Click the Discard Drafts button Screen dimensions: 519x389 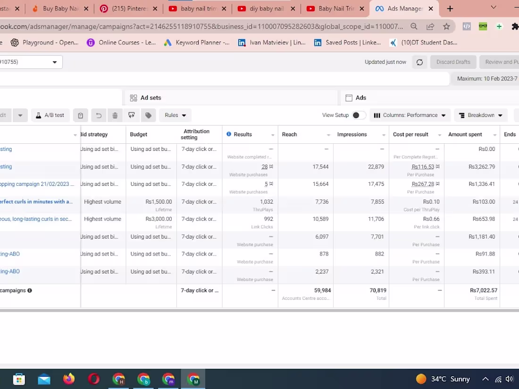tap(453, 62)
